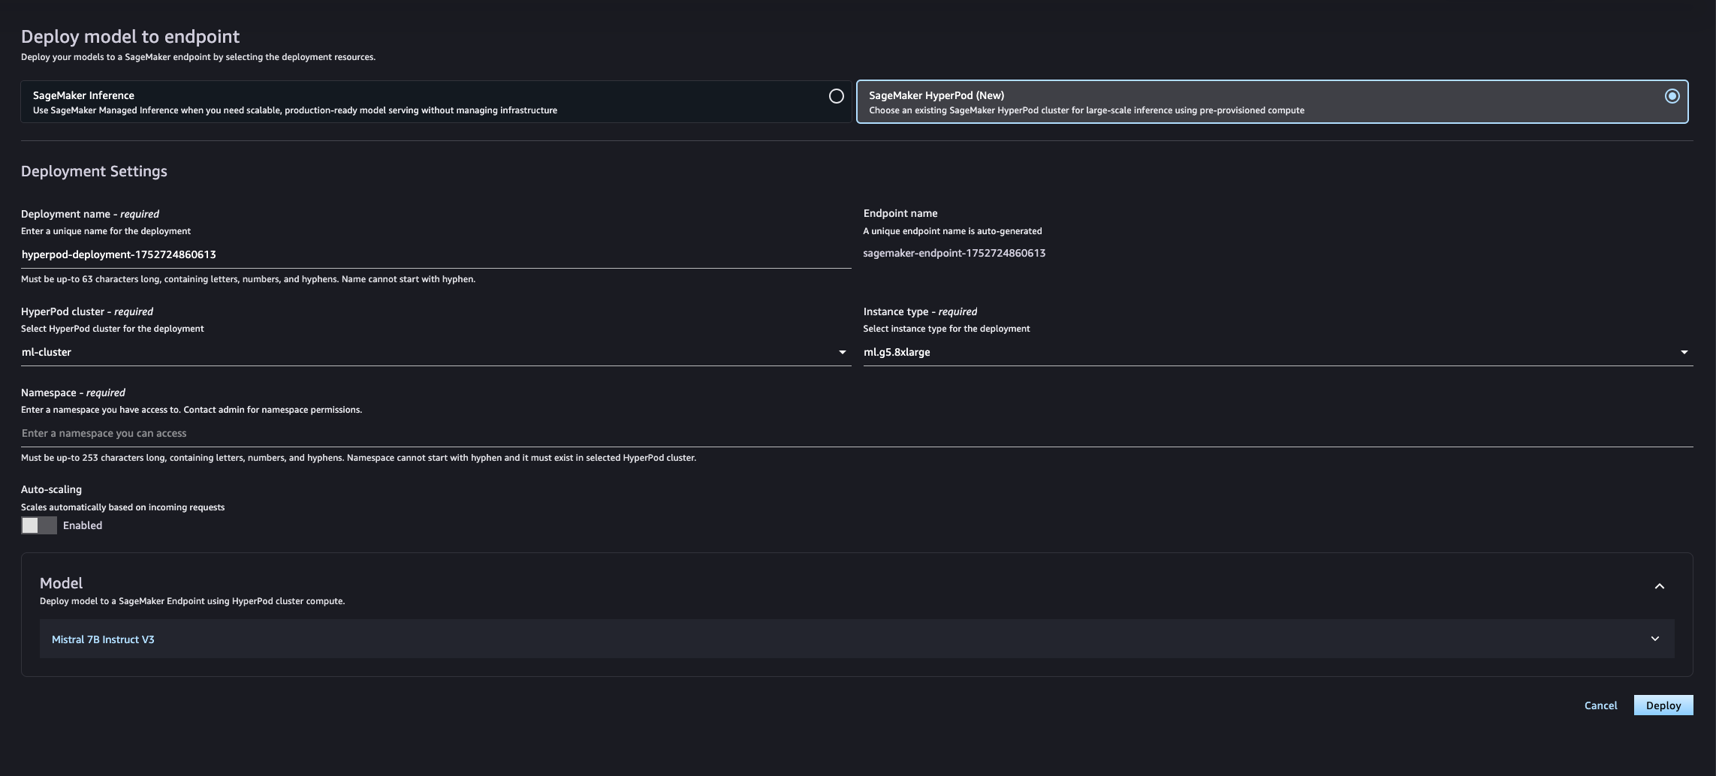The height and width of the screenshot is (776, 1716).
Task: Select the SageMaker Inference radio button
Action: pos(836,96)
